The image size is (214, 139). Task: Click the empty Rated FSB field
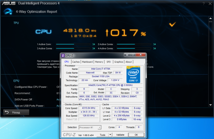[x=89, y=119]
